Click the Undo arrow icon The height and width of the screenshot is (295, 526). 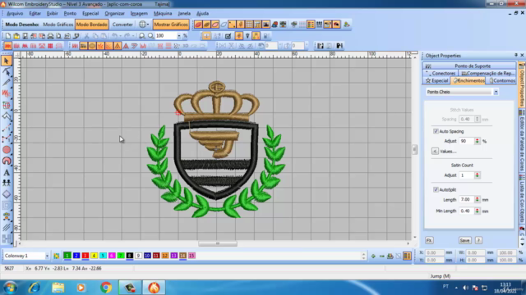114,36
